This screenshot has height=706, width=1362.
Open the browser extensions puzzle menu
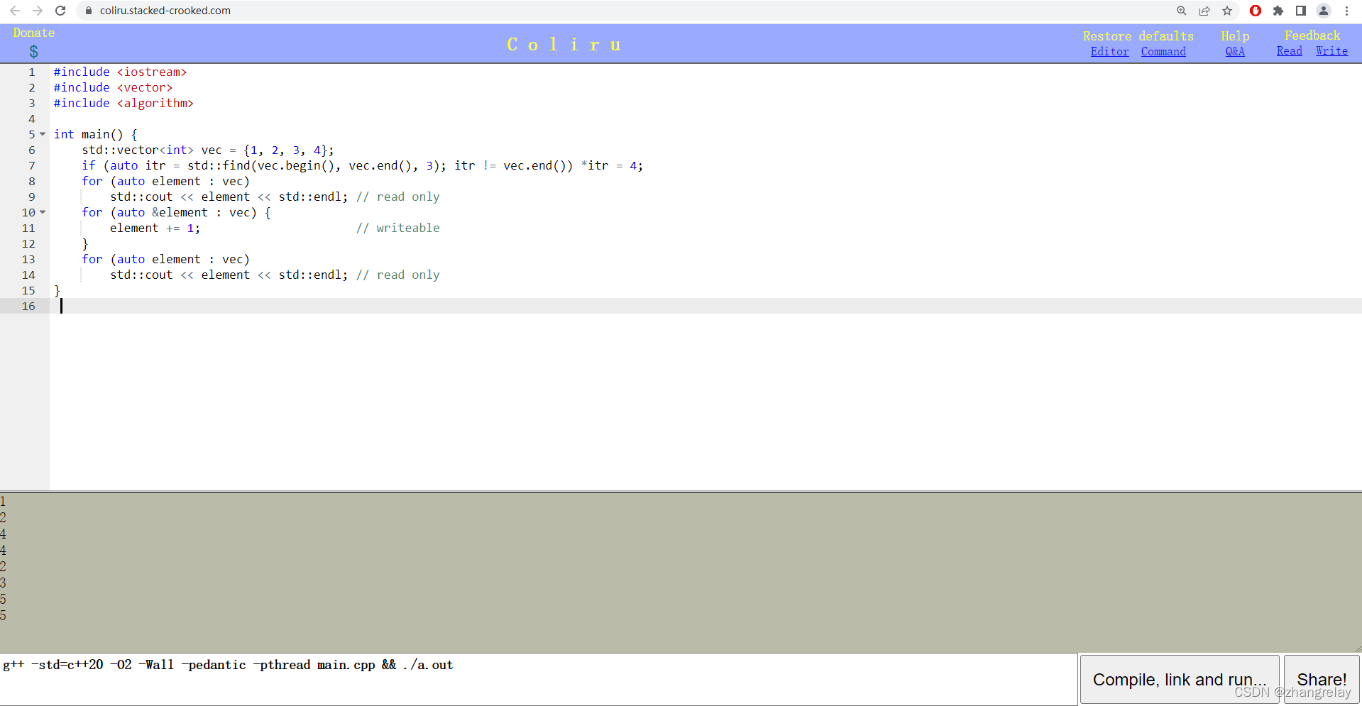click(x=1278, y=11)
